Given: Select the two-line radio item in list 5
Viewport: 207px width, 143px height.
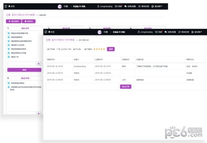Looking at the screenshot, I should 9,87.
